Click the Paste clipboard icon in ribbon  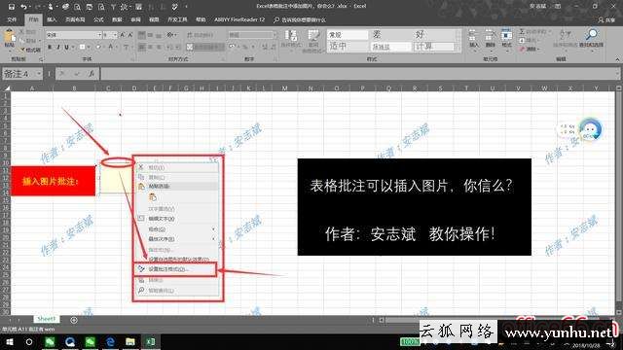(9, 37)
